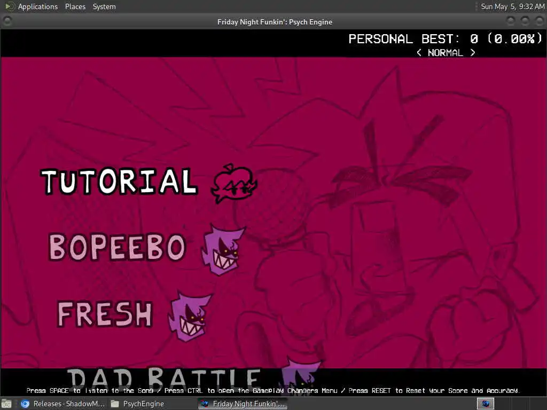Click the show desktop icon in taskbar
The width and height of the screenshot is (547, 410).
tap(6, 404)
